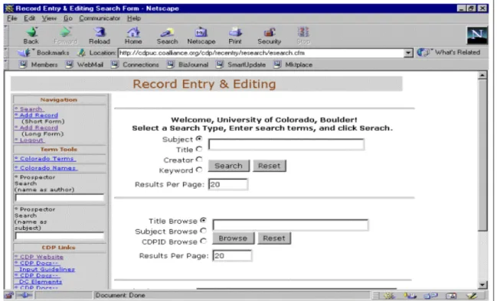Click the Logout link
Viewport: 497px width, 301px height.
click(x=29, y=140)
